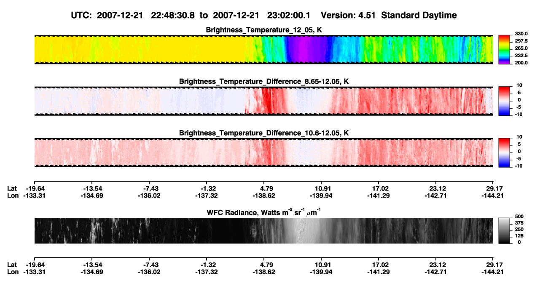The image size is (548, 281).
Task: Click the Brightness_Temperature_12_05 image strip
Action: [263, 49]
